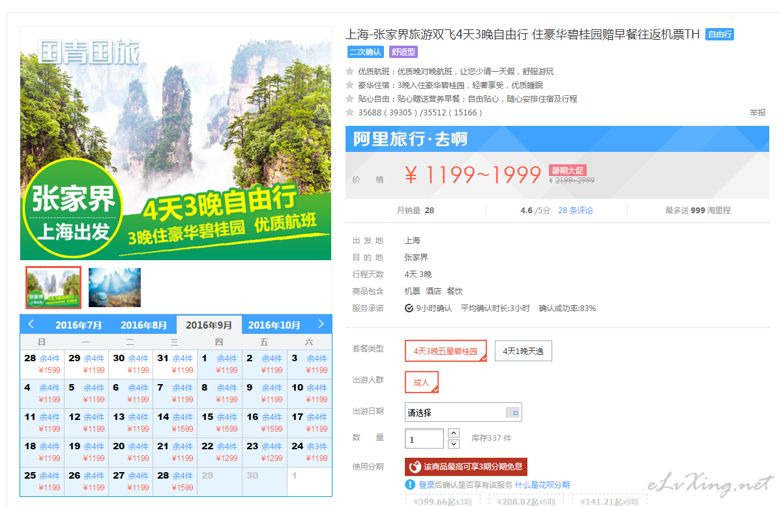This screenshot has height=506, width=781.
Task: Pick September 5 in the calendar
Action: click(x=87, y=393)
